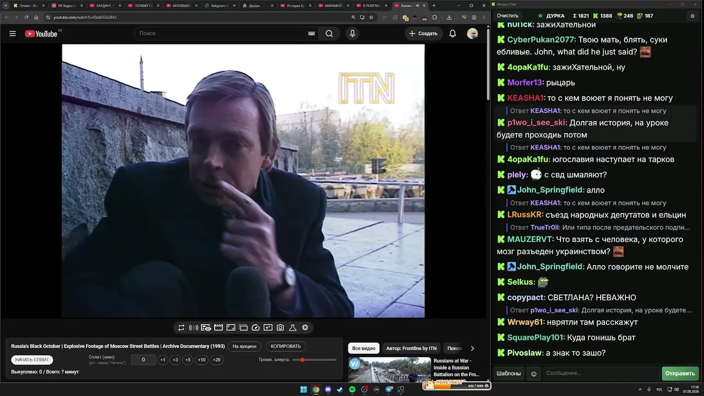
Task: Toggle the loop icon in the player toolbar
Action: click(x=181, y=328)
